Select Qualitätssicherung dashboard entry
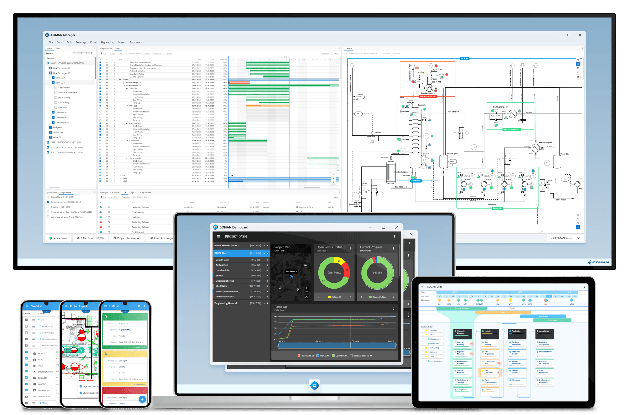629x415 pixels. coord(241,281)
